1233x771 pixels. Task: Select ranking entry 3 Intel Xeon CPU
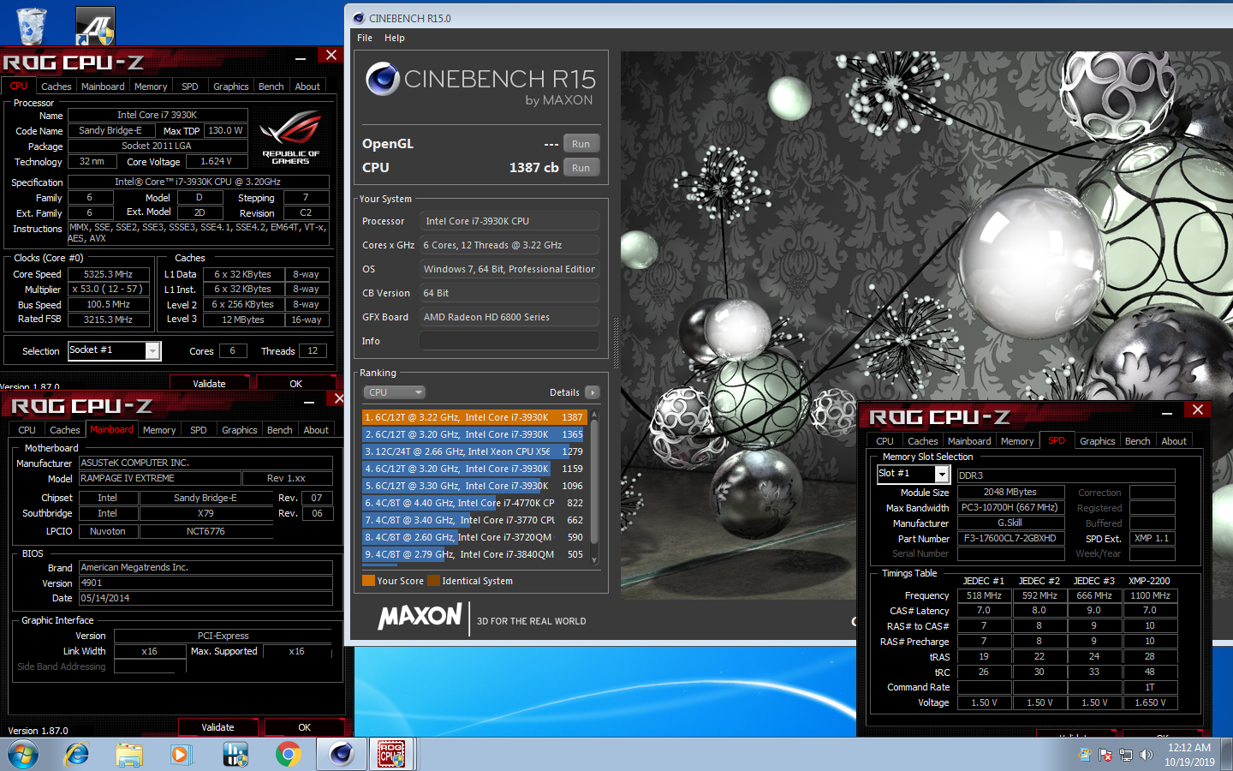pos(474,451)
